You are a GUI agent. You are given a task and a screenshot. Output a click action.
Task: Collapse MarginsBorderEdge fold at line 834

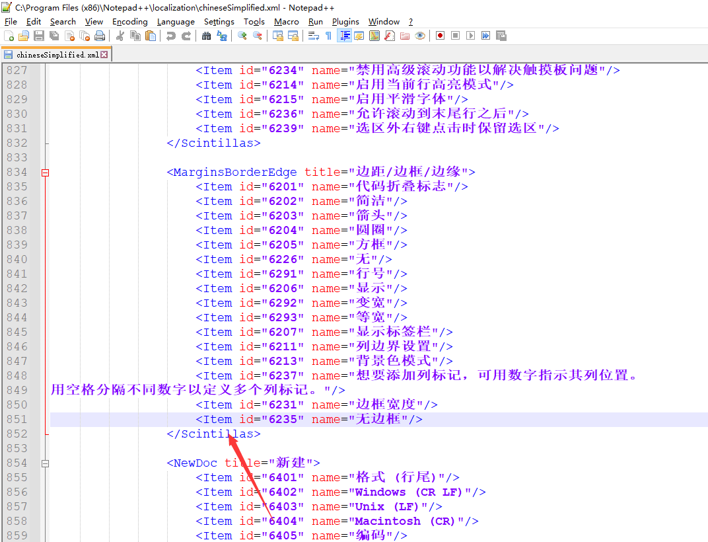45,173
